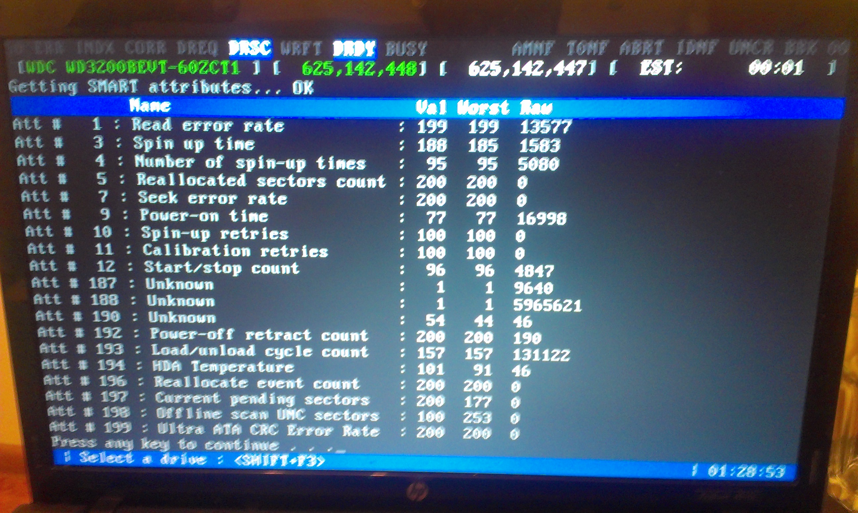This screenshot has width=858, height=513.
Task: Click raw value 5080
Action: tap(539, 164)
